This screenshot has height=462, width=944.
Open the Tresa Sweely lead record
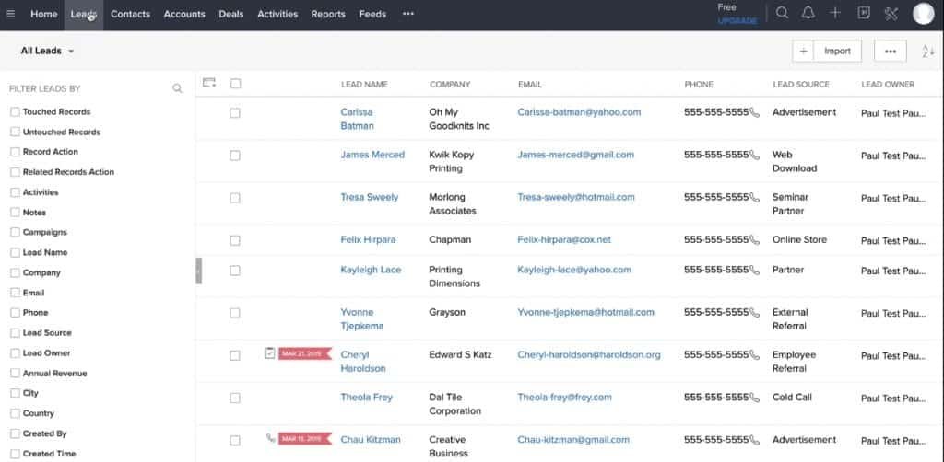pos(370,197)
